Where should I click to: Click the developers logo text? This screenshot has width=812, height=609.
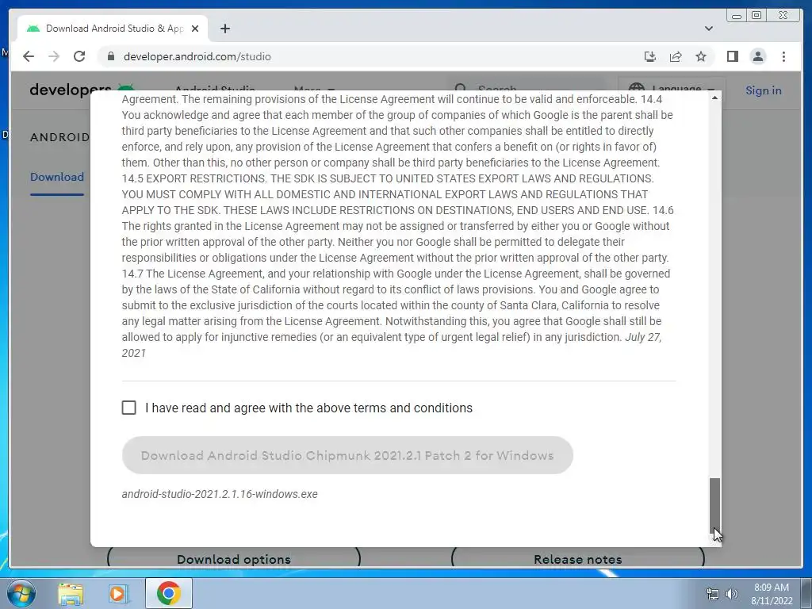click(71, 90)
